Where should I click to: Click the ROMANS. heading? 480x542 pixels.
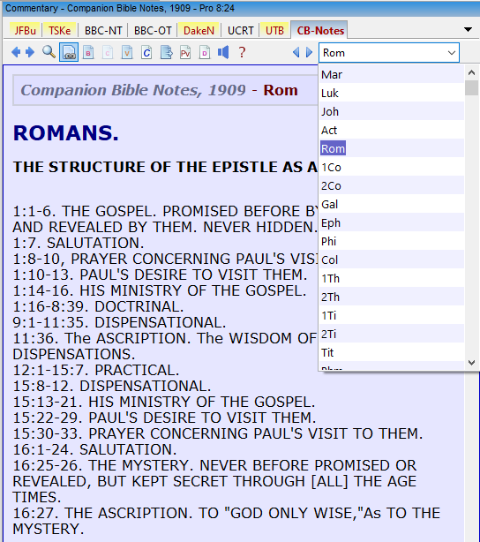coord(66,133)
